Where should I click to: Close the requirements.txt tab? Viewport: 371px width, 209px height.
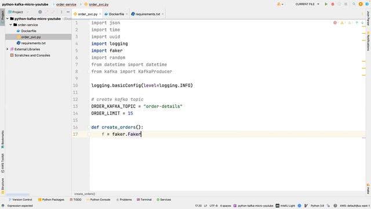tap(162, 14)
